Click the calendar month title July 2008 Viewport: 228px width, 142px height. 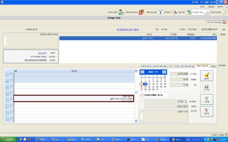click(x=153, y=72)
